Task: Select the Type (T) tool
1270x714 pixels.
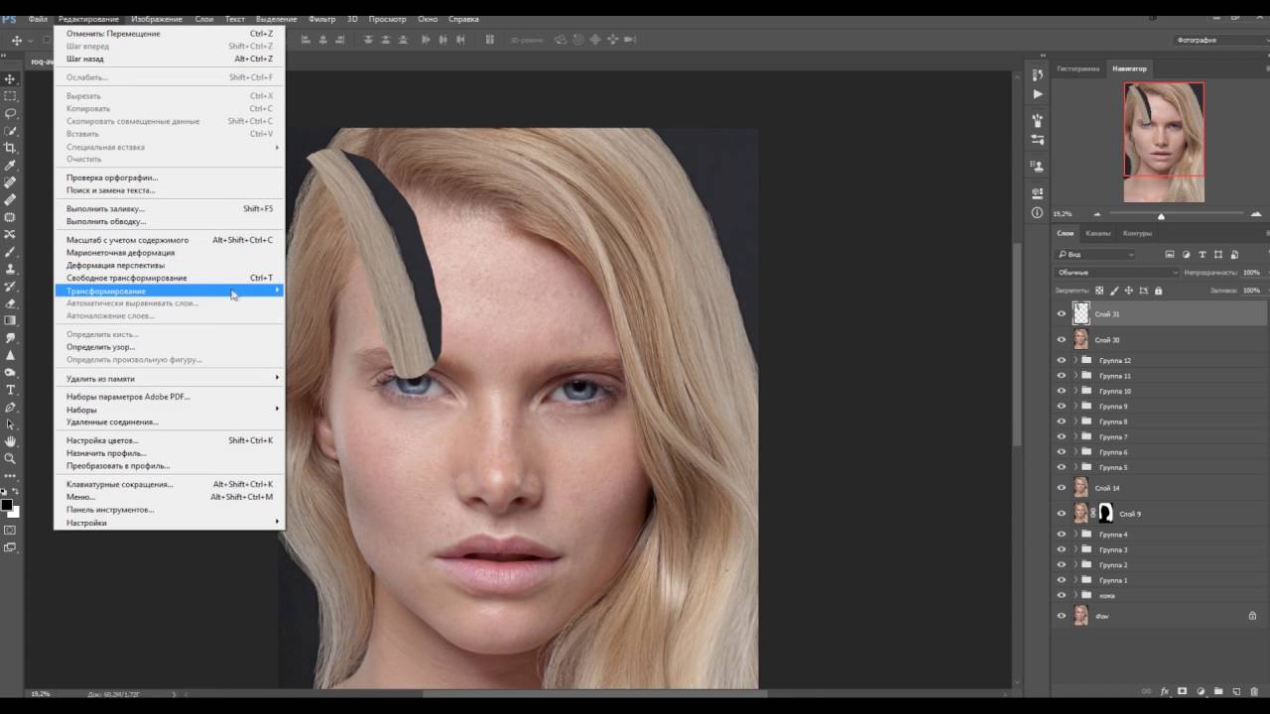Action: coord(11,390)
